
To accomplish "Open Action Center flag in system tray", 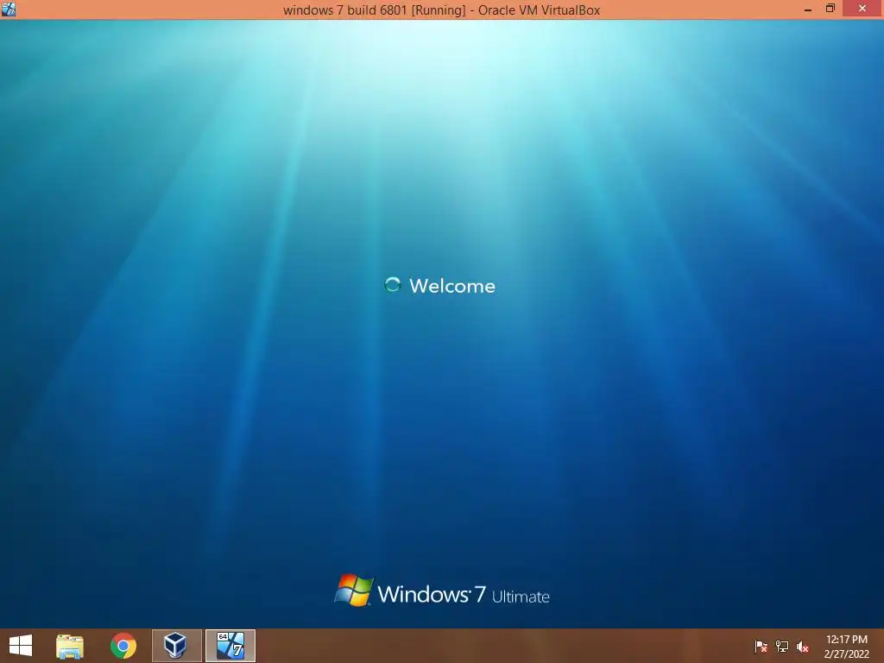I will (761, 647).
